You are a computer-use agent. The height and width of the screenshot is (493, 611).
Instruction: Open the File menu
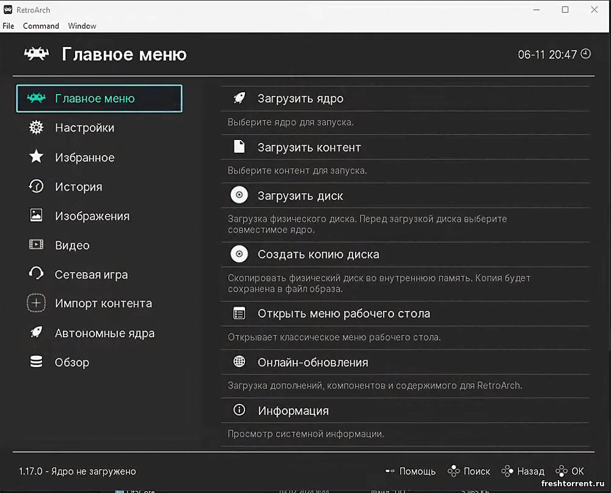coord(9,26)
